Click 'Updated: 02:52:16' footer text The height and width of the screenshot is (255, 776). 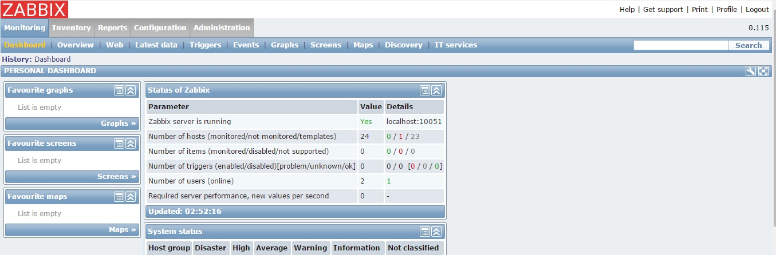coord(185,211)
